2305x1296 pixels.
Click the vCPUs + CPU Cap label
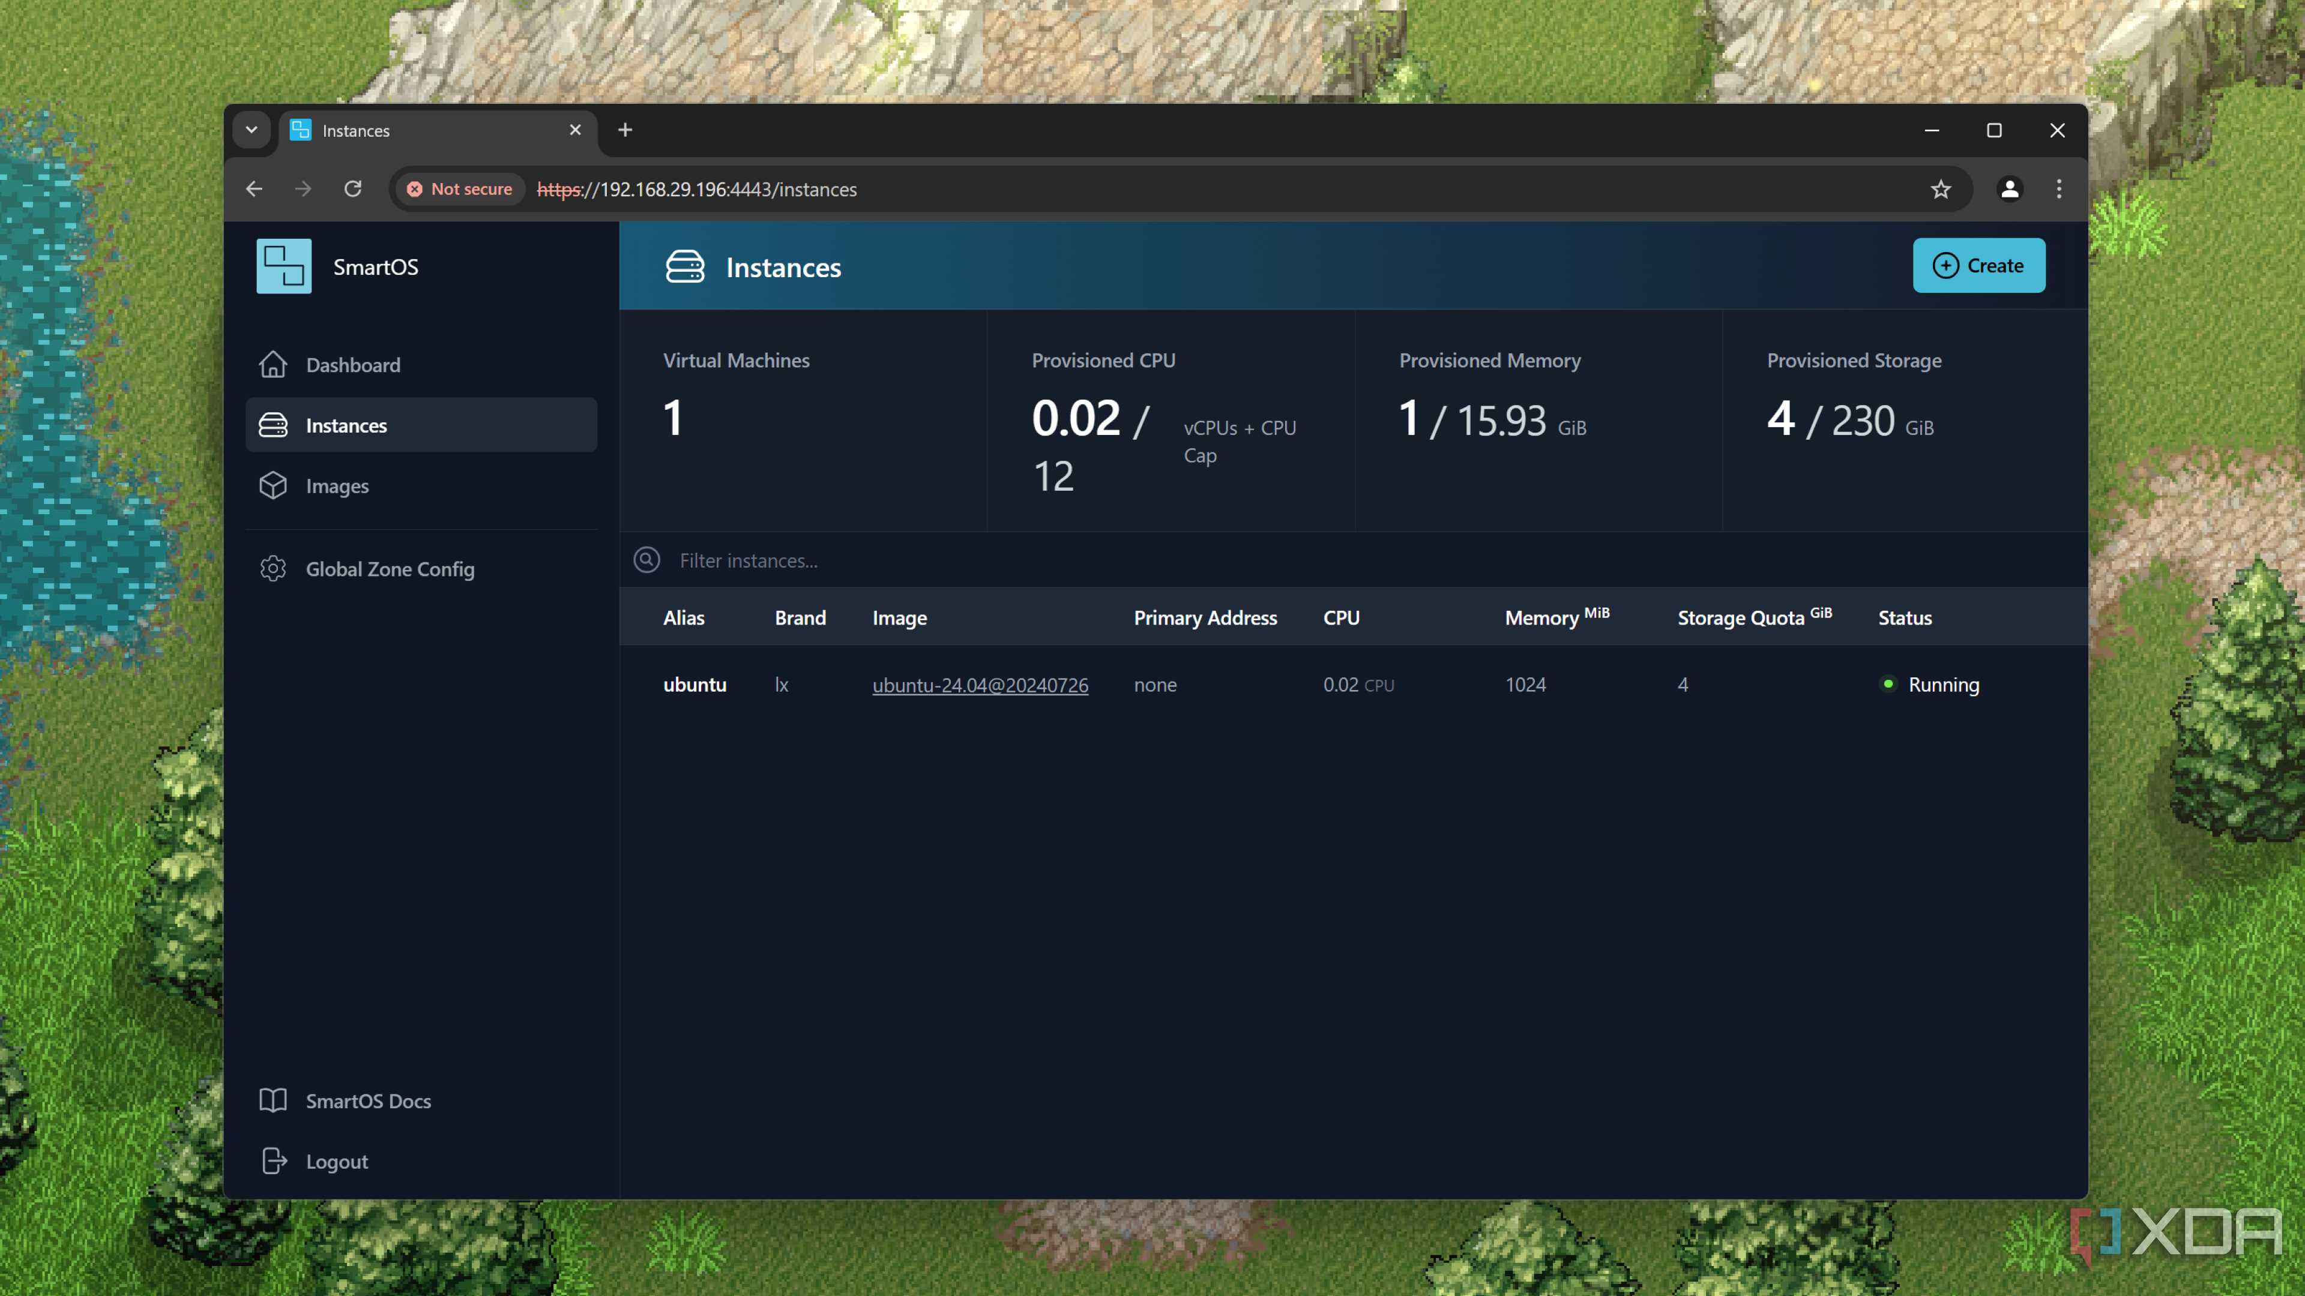pyautogui.click(x=1240, y=442)
